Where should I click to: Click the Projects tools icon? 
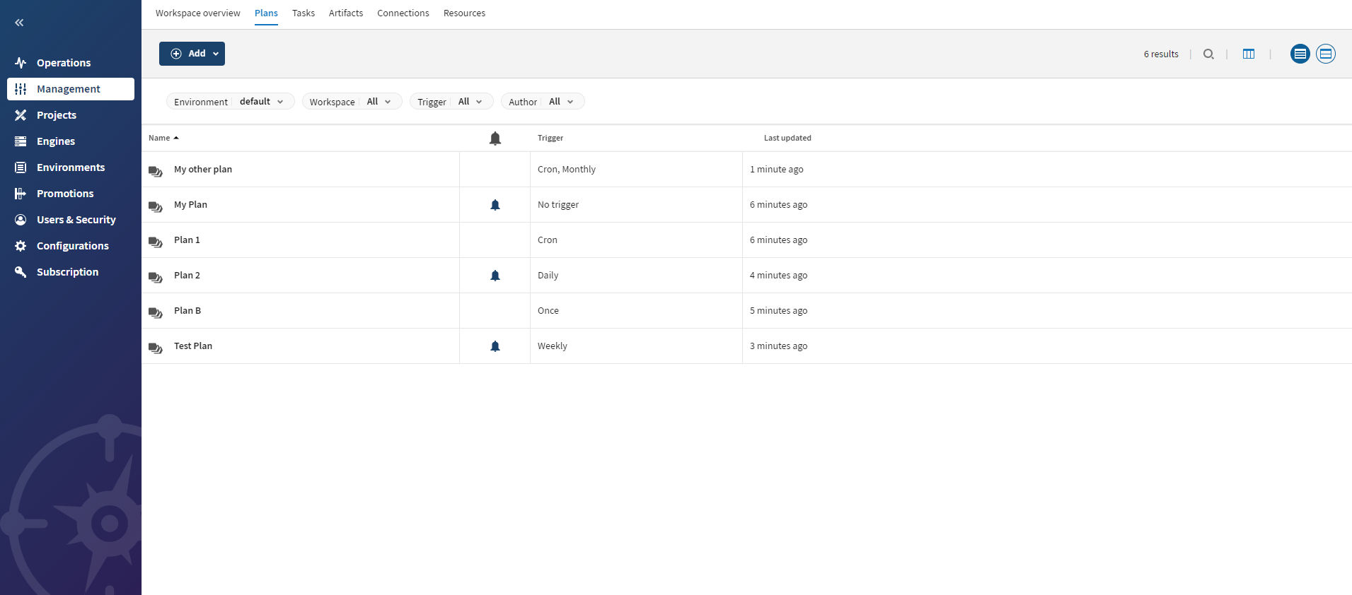pos(21,115)
